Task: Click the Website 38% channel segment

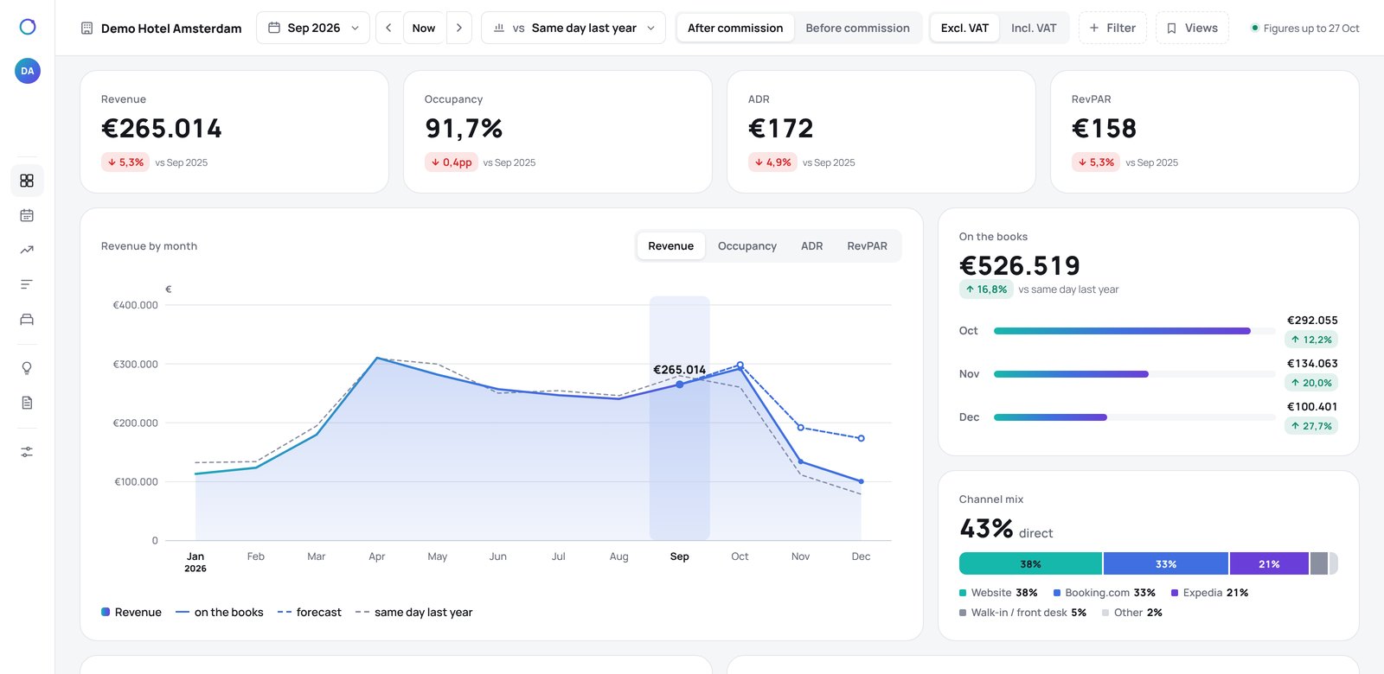Action: [x=1030, y=564]
